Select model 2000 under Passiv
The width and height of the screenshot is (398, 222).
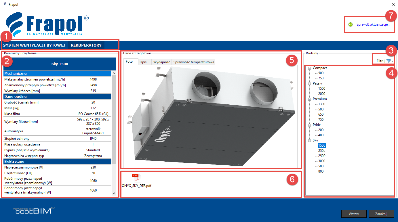point(322,94)
